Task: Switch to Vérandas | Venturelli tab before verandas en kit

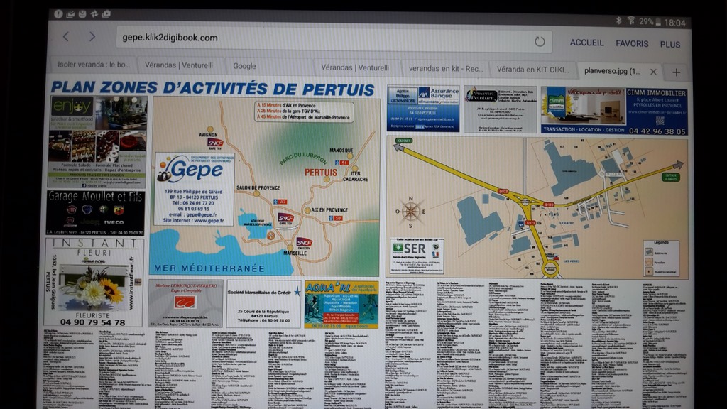Action: pyautogui.click(x=355, y=67)
